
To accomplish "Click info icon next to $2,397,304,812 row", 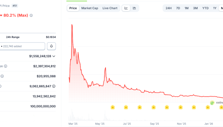I will coord(5,66).
